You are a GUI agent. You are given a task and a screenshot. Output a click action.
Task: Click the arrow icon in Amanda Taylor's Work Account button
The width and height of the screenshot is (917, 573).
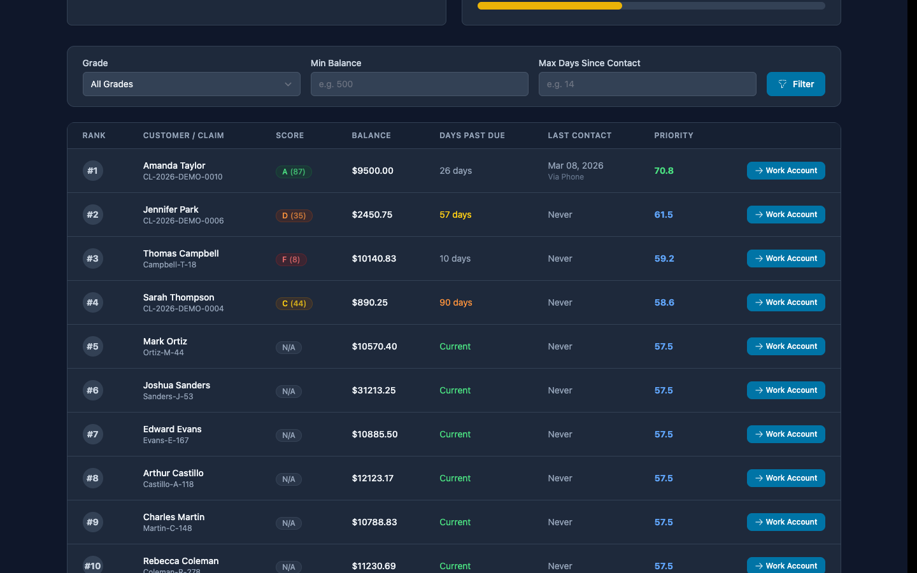[758, 171]
